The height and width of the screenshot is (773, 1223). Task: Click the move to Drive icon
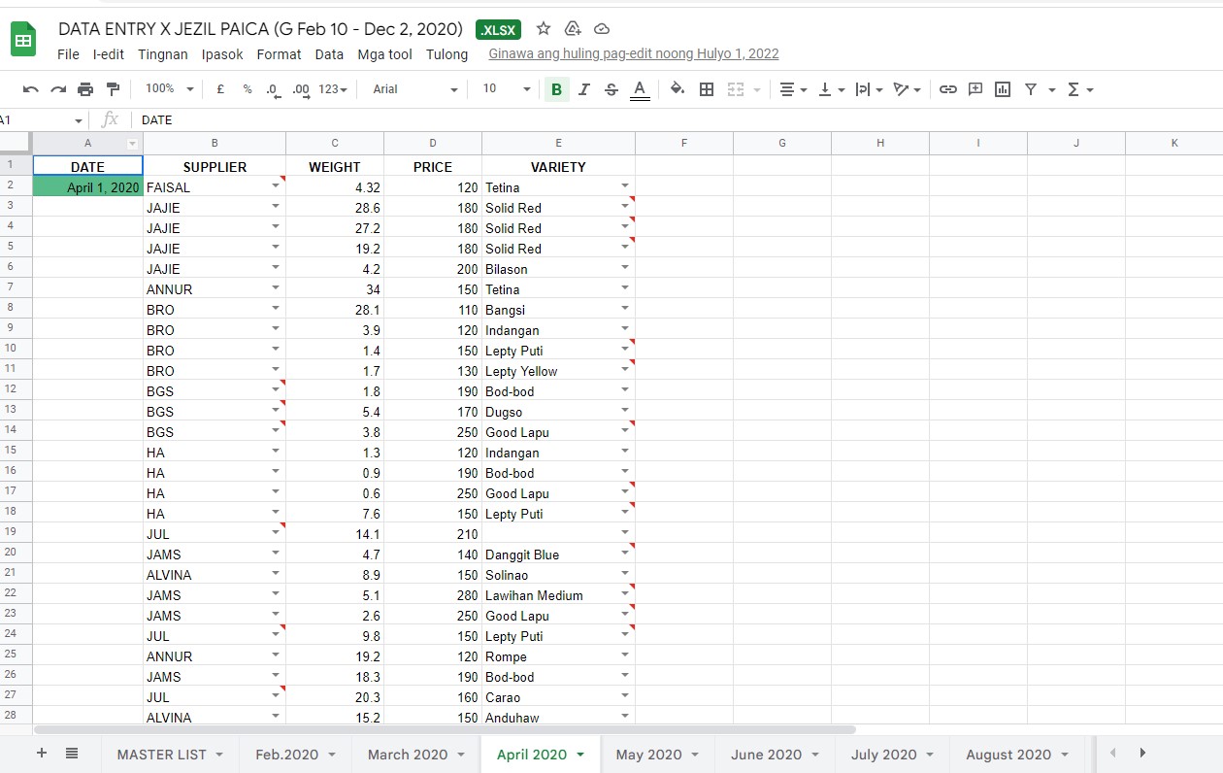[573, 28]
